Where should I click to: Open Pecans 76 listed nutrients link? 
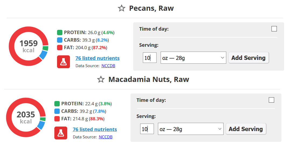coord(97,58)
